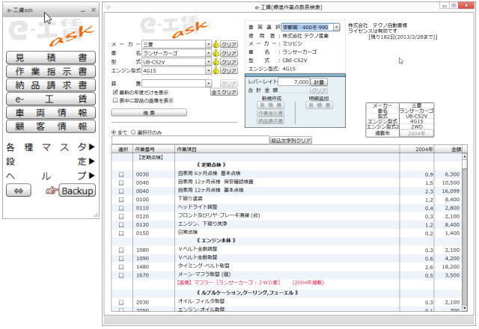This screenshot has height=329, width=479.
Task: Open the エンジン型式 dropdown showing 4G15
Action: click(x=209, y=71)
